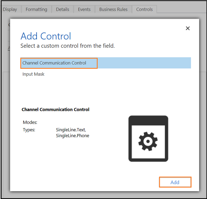The height and width of the screenshot is (199, 207).
Task: Click the Modes label
Action: tap(30, 122)
